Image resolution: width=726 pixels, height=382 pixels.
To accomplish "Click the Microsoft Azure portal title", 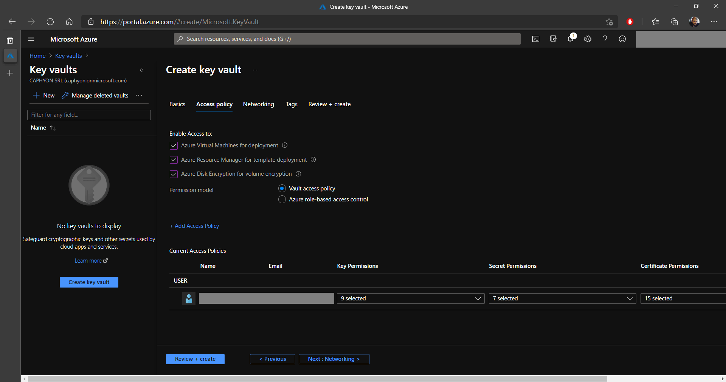I will tap(74, 39).
